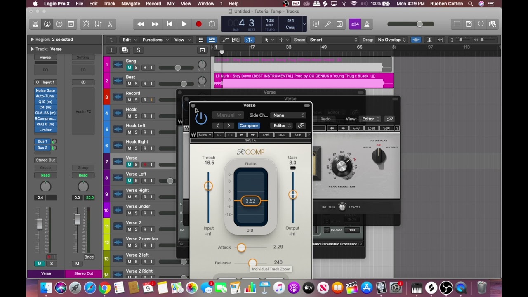This screenshot has width=528, height=297.
Task: Toggle the 1234 Count-in button
Action: (354, 24)
